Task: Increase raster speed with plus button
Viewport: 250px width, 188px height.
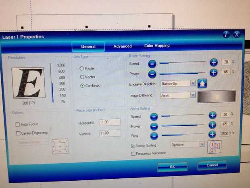Action: click(214, 62)
